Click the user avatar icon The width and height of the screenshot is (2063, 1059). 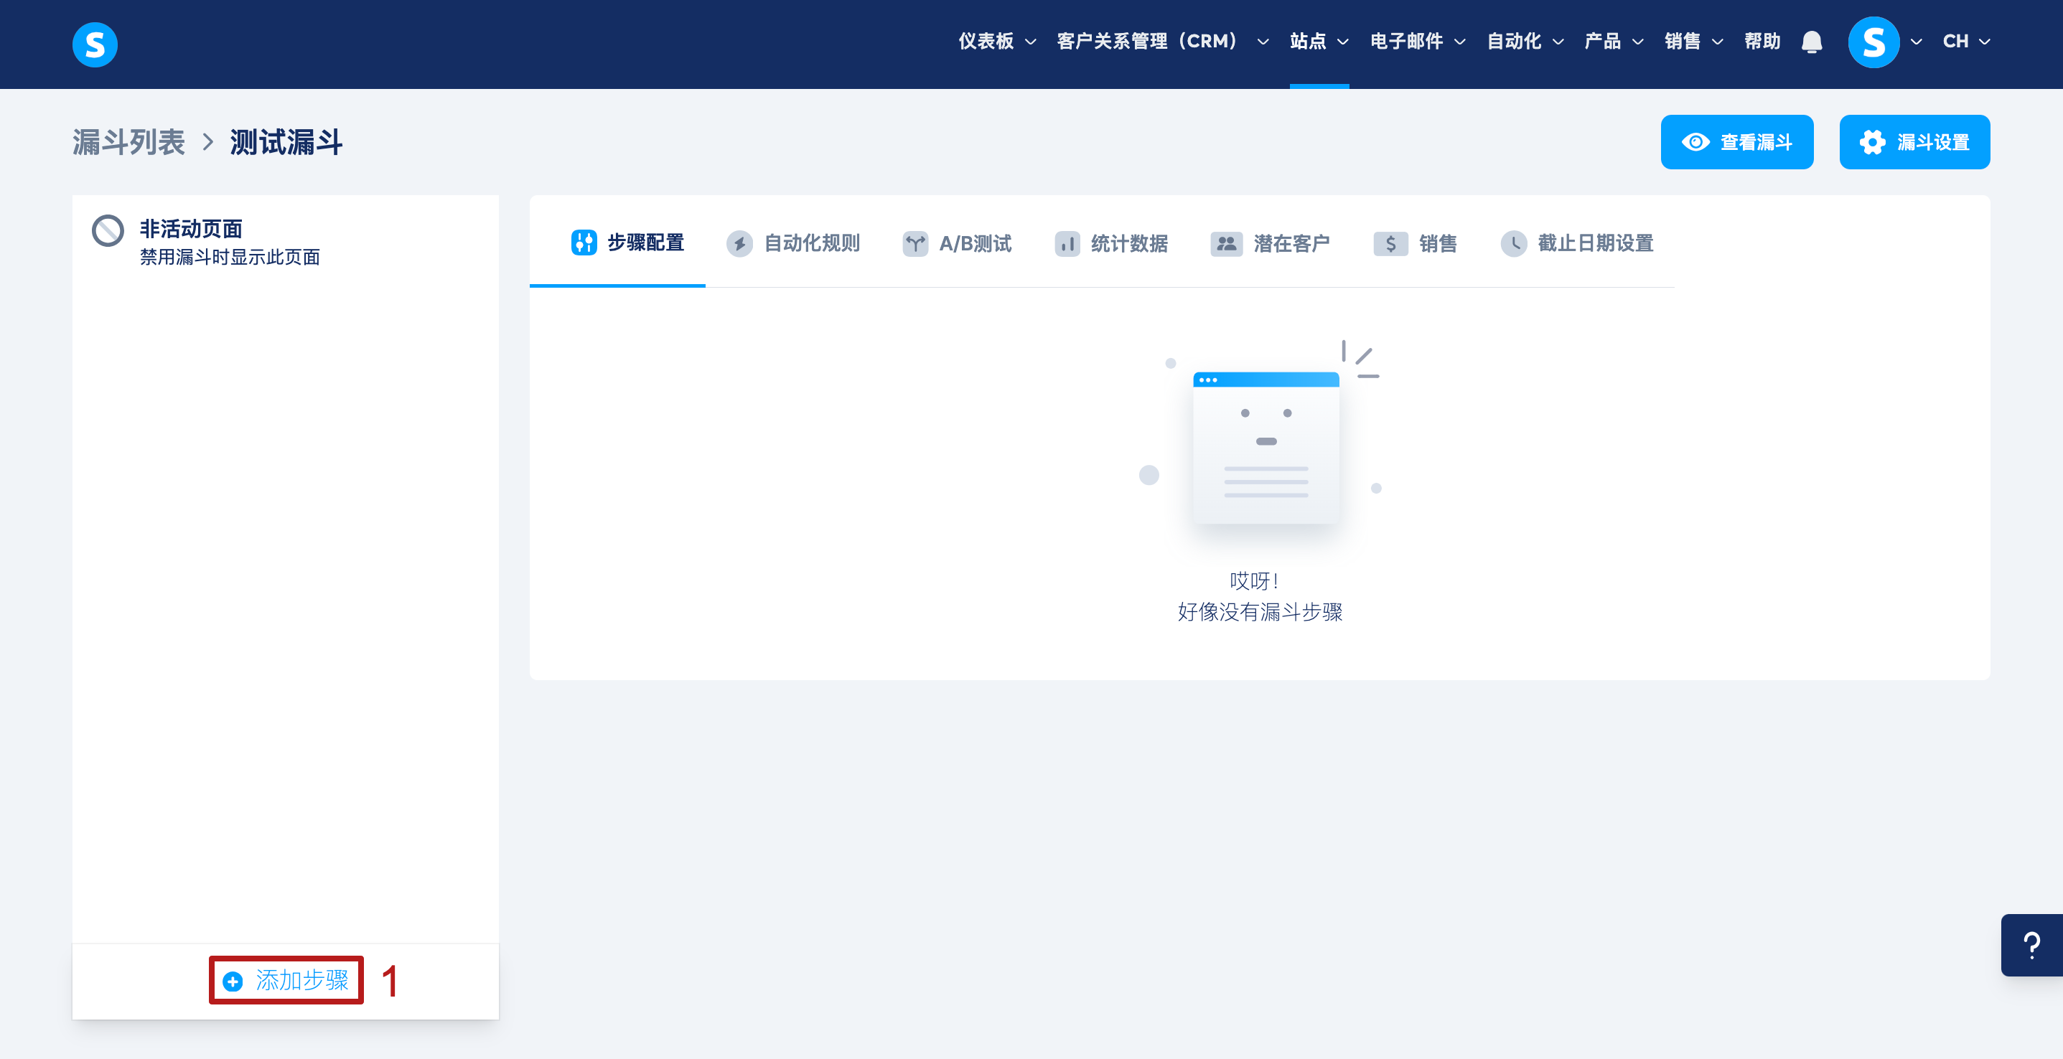click(x=1873, y=42)
